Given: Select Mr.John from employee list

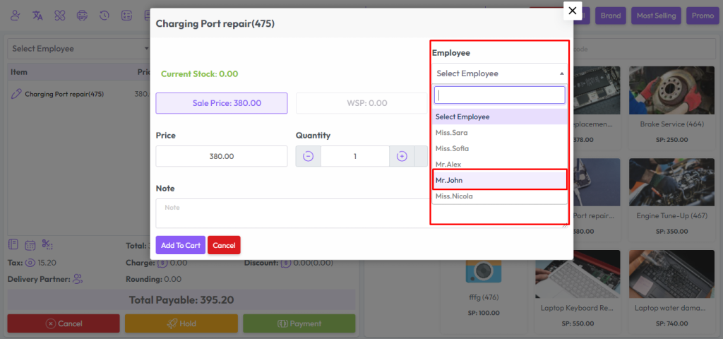Looking at the screenshot, I should [x=500, y=180].
